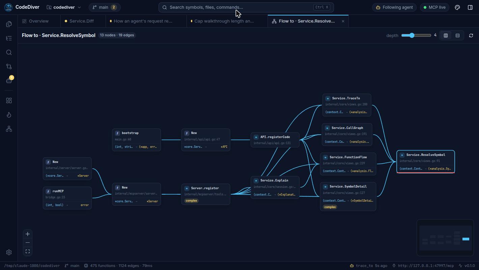Refresh the flow graph
This screenshot has height=270, width=479.
pos(471,35)
